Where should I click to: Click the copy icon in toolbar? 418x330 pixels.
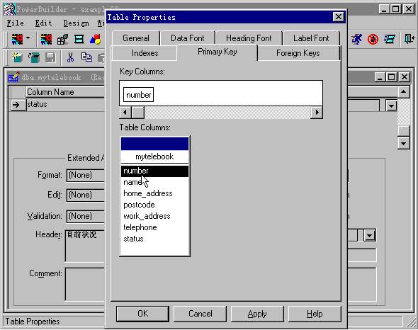tap(86, 57)
